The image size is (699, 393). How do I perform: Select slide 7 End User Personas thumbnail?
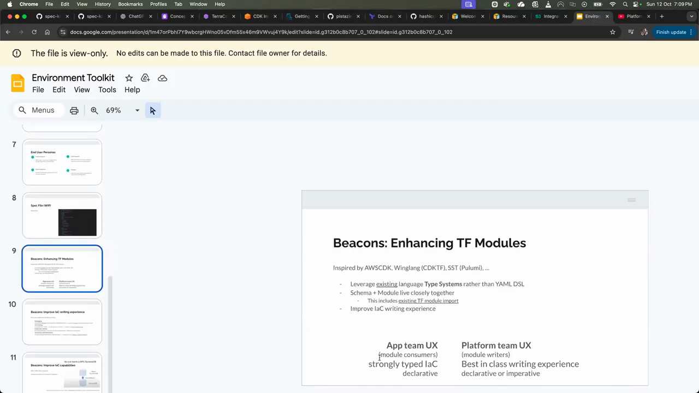point(62,162)
